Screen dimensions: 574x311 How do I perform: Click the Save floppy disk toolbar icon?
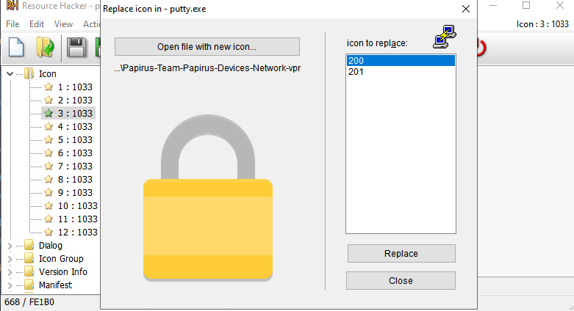pos(76,48)
